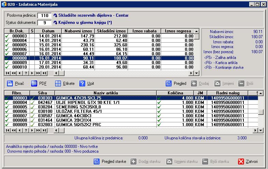268x169 pixels.
Task: Click the Naziv artikla column header
Action: [x=105, y=93]
